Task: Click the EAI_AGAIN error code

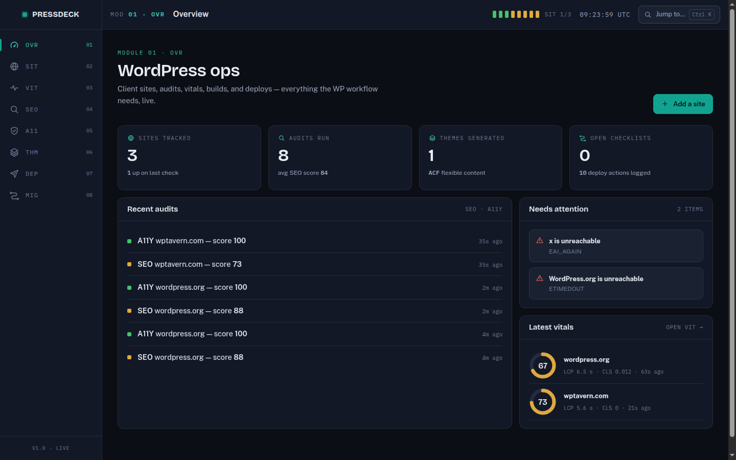Action: pos(565,251)
